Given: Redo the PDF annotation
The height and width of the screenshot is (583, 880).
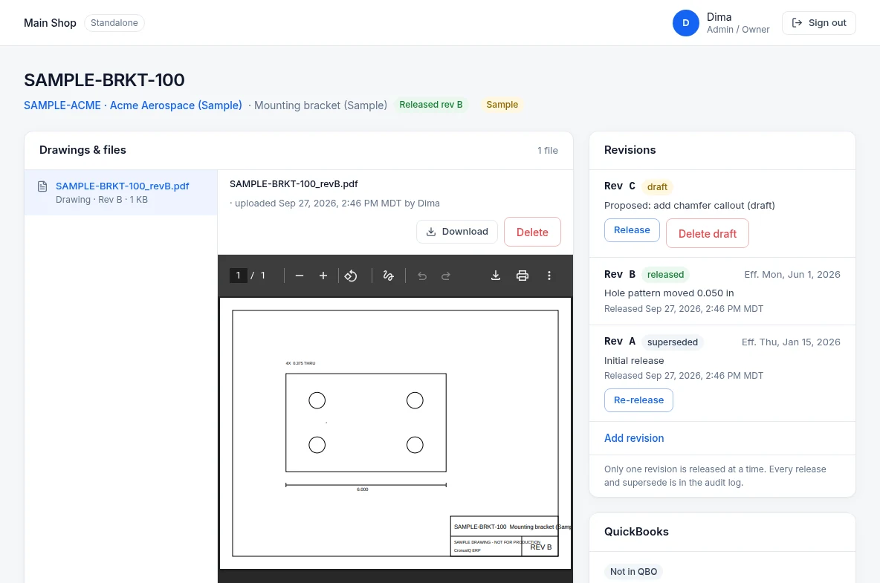Looking at the screenshot, I should pyautogui.click(x=446, y=276).
